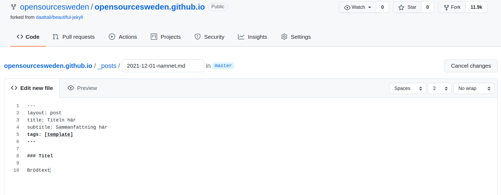Go to the Projects tab
The height and width of the screenshot is (195, 501).
point(166,37)
